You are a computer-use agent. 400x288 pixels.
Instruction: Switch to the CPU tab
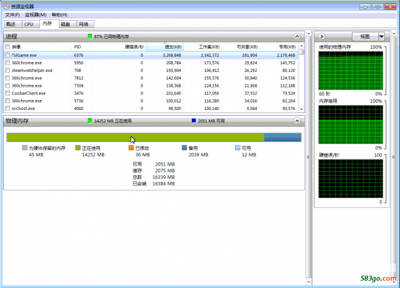(x=31, y=24)
